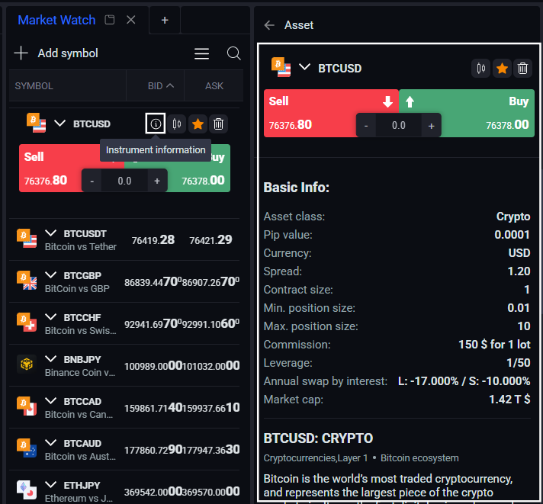Increase volume with plus in Asset panel

(x=431, y=126)
